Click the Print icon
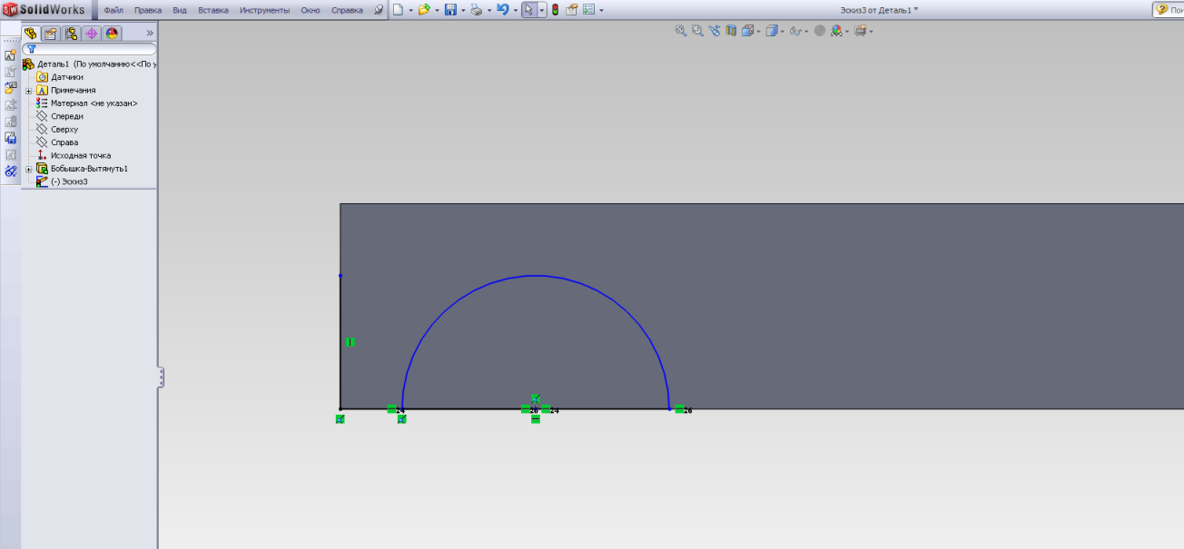This screenshot has height=549, width=1184. click(476, 10)
